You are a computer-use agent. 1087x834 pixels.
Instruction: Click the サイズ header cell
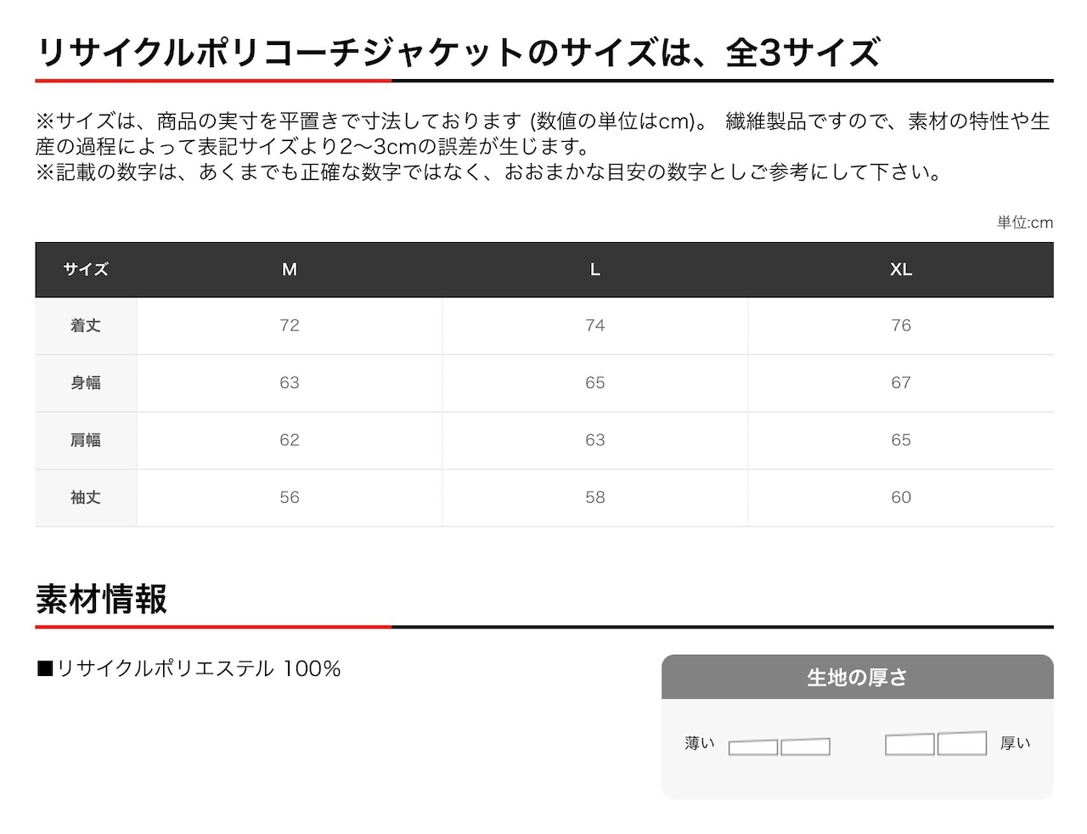[x=86, y=269]
